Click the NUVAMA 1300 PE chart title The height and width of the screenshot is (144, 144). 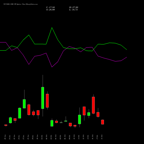coord(20,4)
